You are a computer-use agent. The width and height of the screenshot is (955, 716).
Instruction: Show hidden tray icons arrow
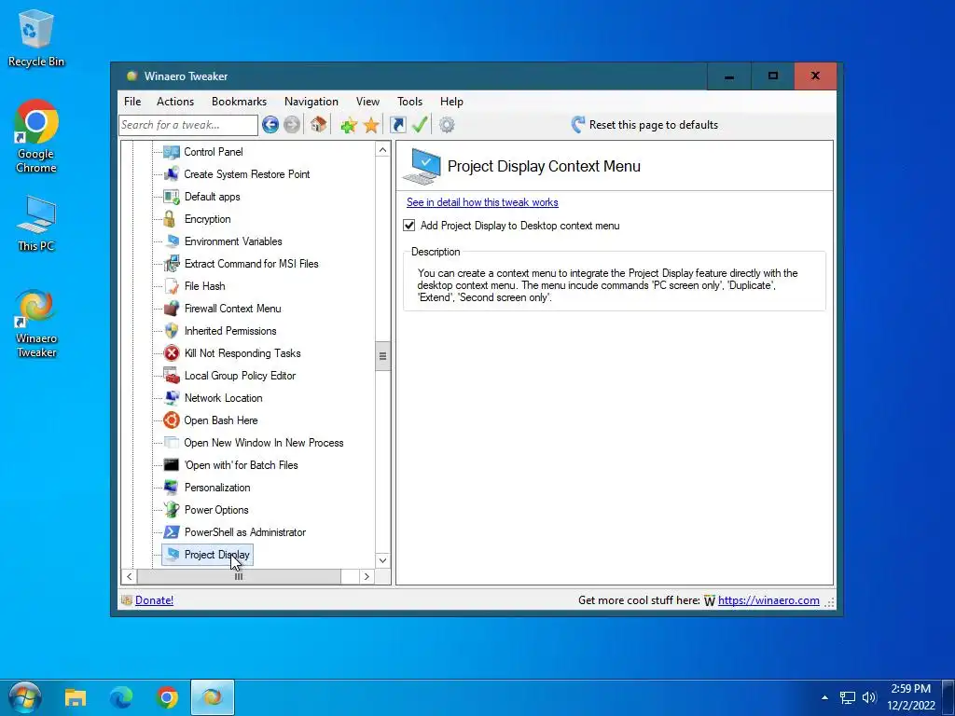coord(824,697)
